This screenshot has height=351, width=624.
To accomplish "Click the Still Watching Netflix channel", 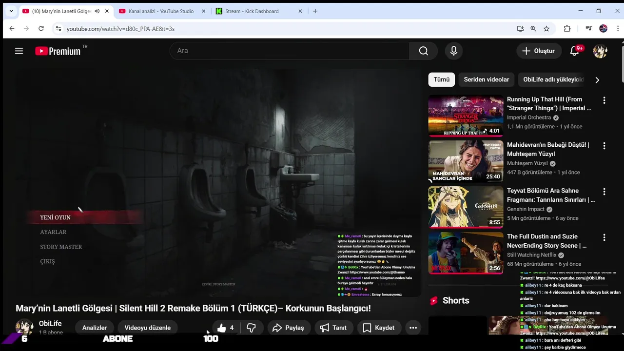I will [x=531, y=255].
